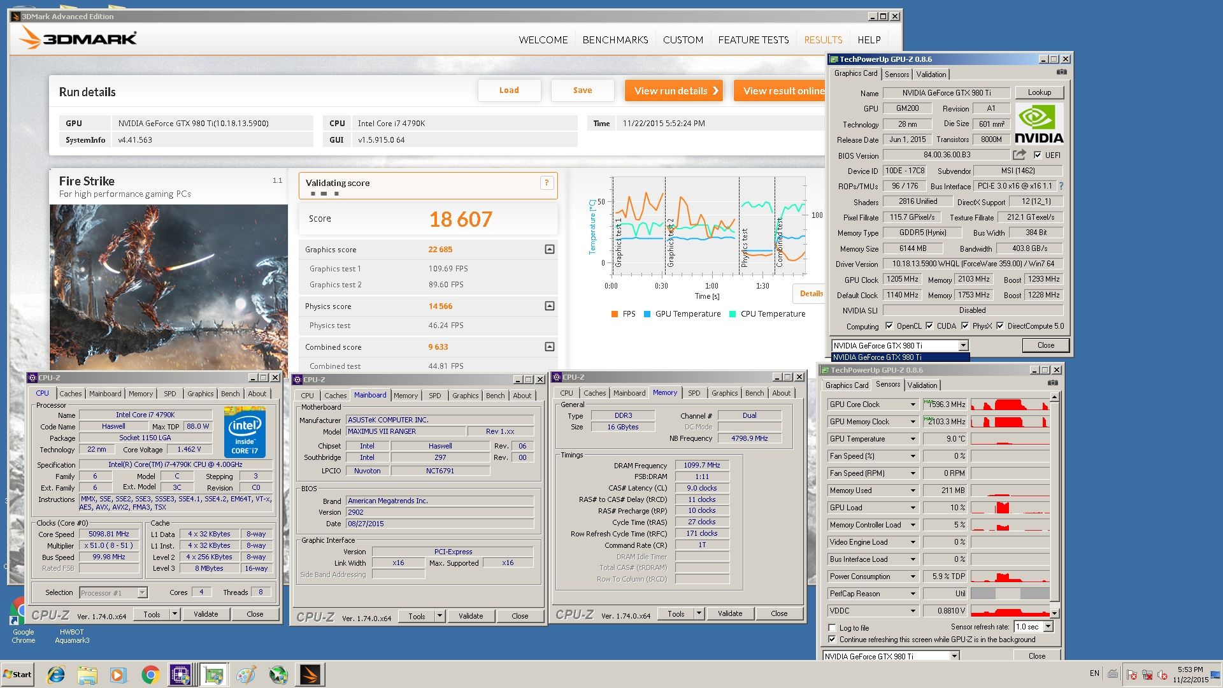Image resolution: width=1223 pixels, height=688 pixels.
Task: Collapse the Combined score section
Action: click(x=549, y=347)
